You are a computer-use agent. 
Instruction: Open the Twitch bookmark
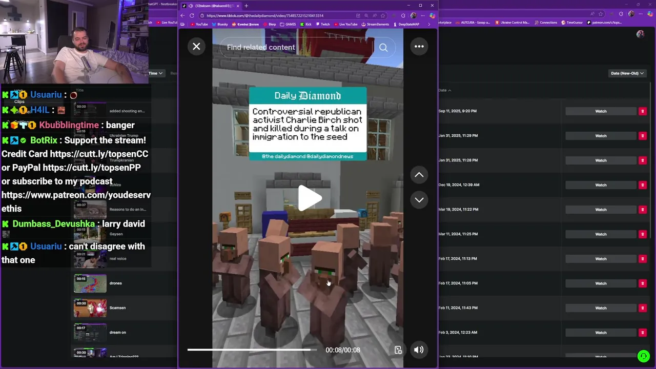point(323,24)
